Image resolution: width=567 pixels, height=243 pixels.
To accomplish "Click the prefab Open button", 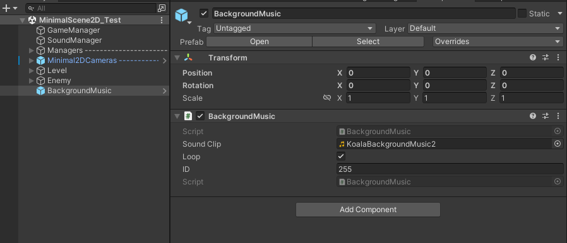I will click(260, 42).
